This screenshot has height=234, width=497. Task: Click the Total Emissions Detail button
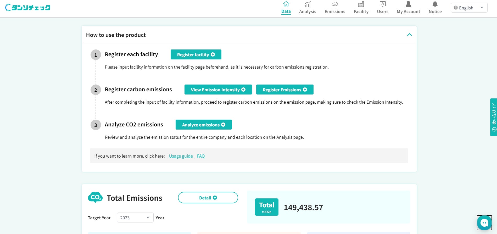tap(208, 198)
